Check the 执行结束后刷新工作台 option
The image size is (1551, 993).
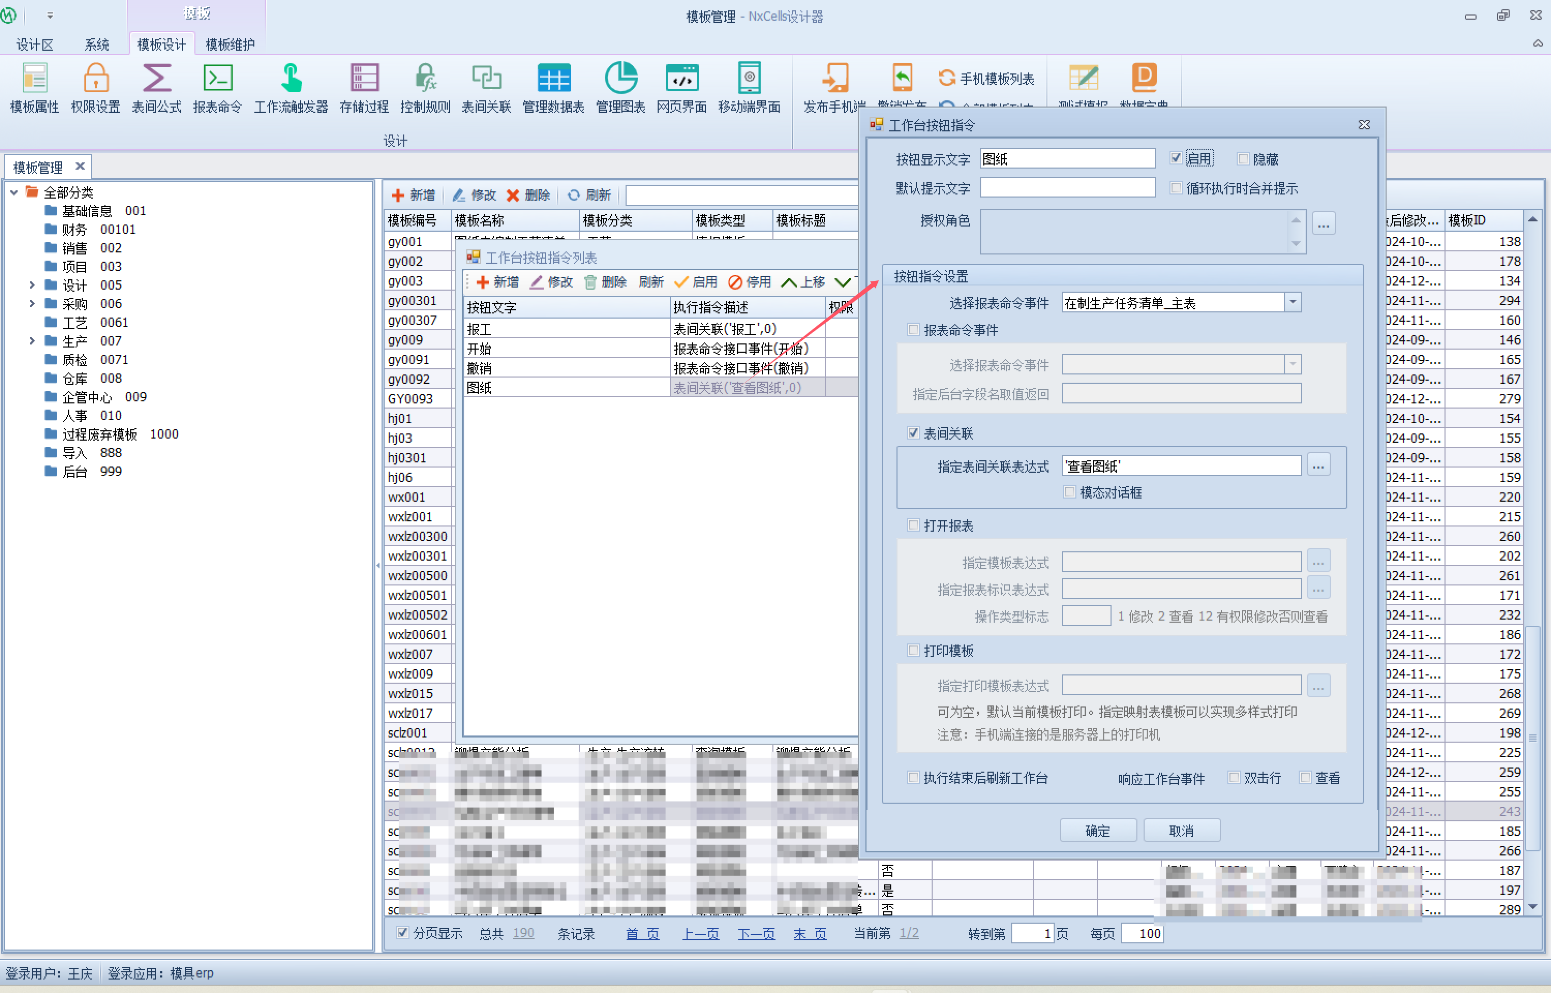(x=913, y=778)
